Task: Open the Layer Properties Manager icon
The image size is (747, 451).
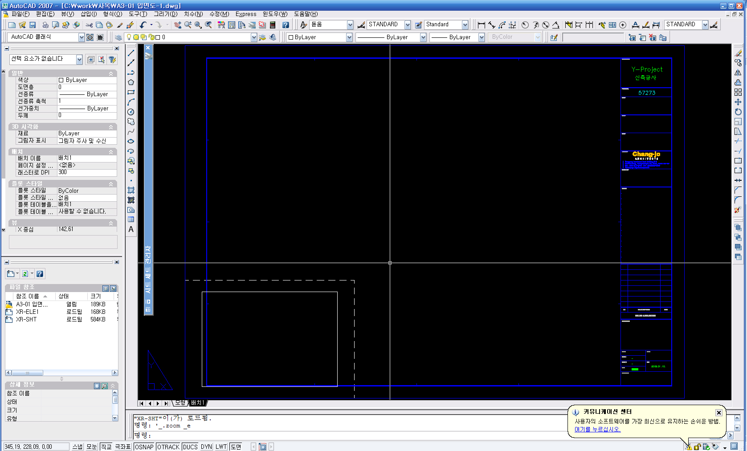Action: [x=118, y=37]
